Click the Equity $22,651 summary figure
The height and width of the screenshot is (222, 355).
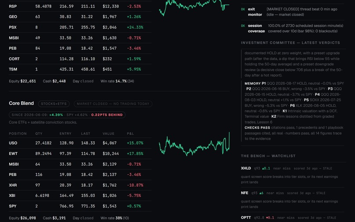click(x=22, y=81)
